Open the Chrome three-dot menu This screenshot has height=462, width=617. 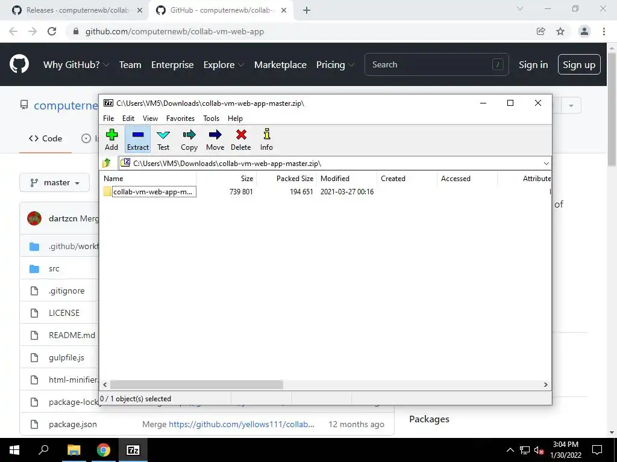point(604,31)
